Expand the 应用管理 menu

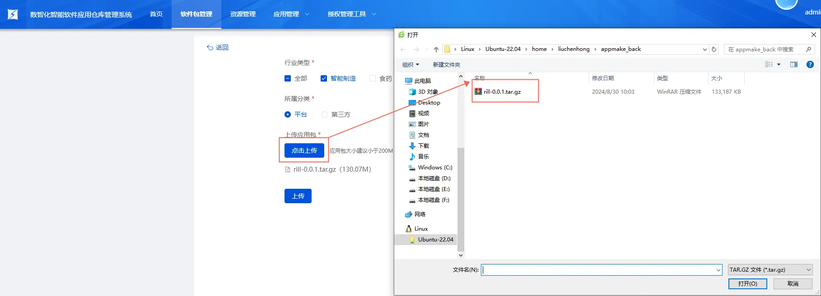[291, 14]
